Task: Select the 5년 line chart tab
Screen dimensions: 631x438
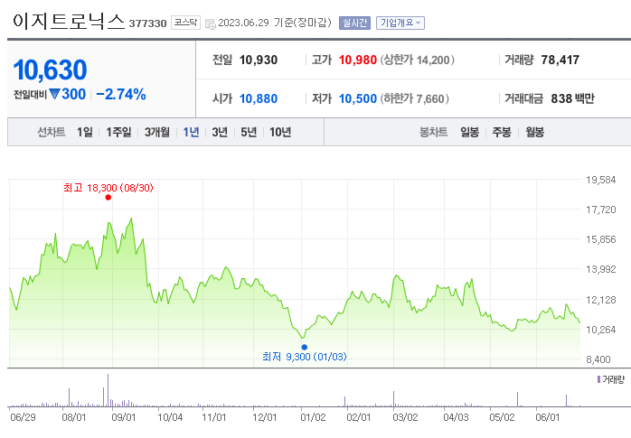Action: 249,132
